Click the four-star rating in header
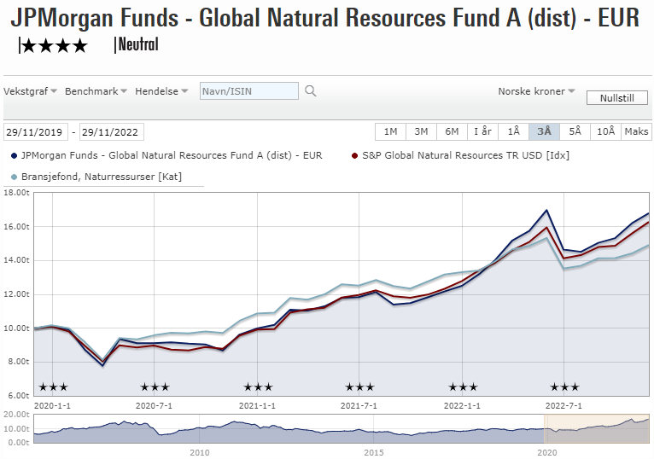Screen dimensions: 654x459 click(x=54, y=45)
